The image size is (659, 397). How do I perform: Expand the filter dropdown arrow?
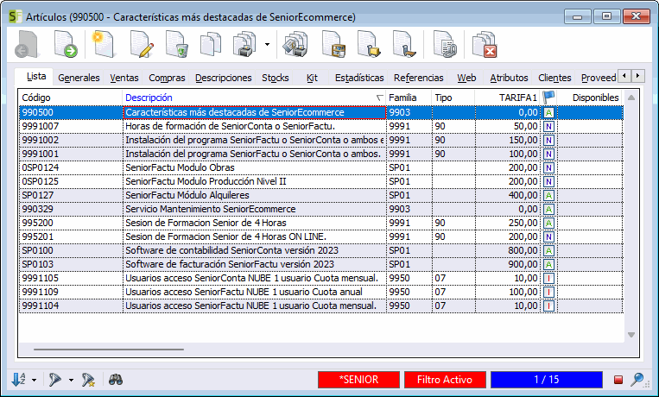tap(71, 381)
